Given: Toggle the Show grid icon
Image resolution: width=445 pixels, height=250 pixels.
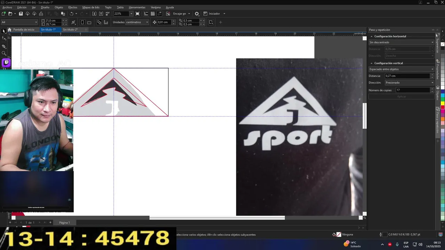Looking at the screenshot, I should tap(153, 14).
